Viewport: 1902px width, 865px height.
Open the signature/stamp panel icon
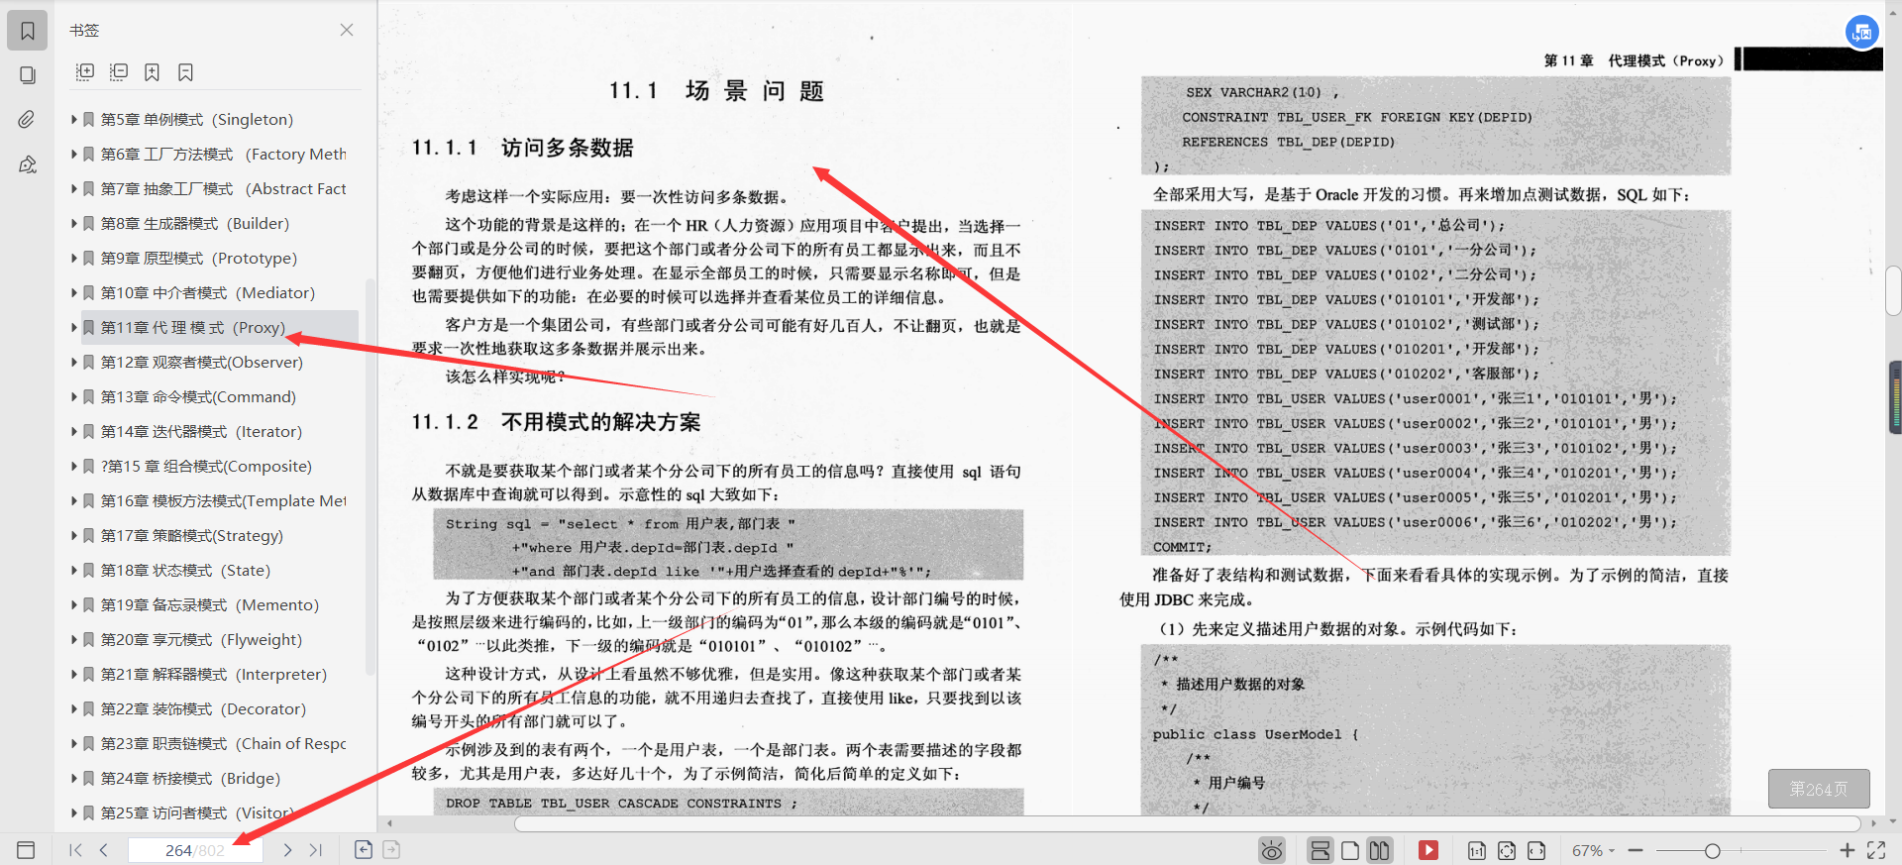pyautogui.click(x=28, y=164)
